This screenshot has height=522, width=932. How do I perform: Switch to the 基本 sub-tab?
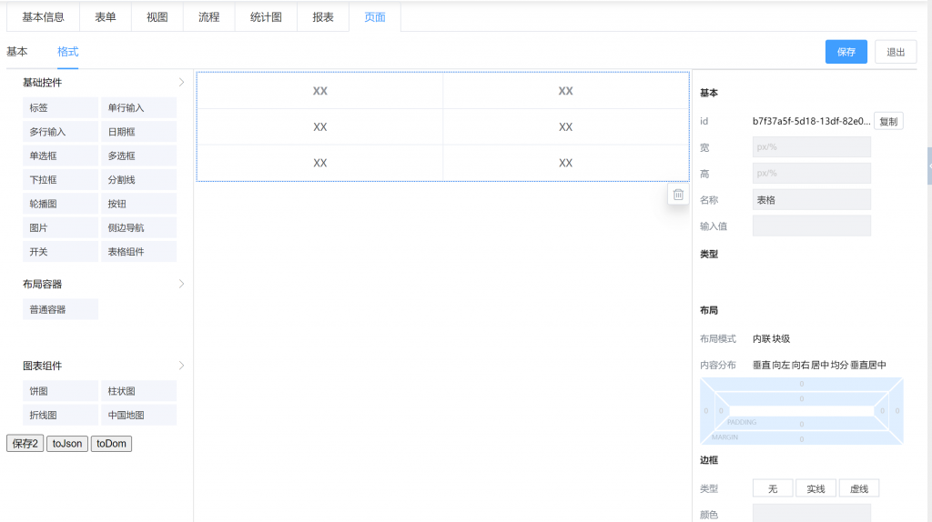click(17, 52)
